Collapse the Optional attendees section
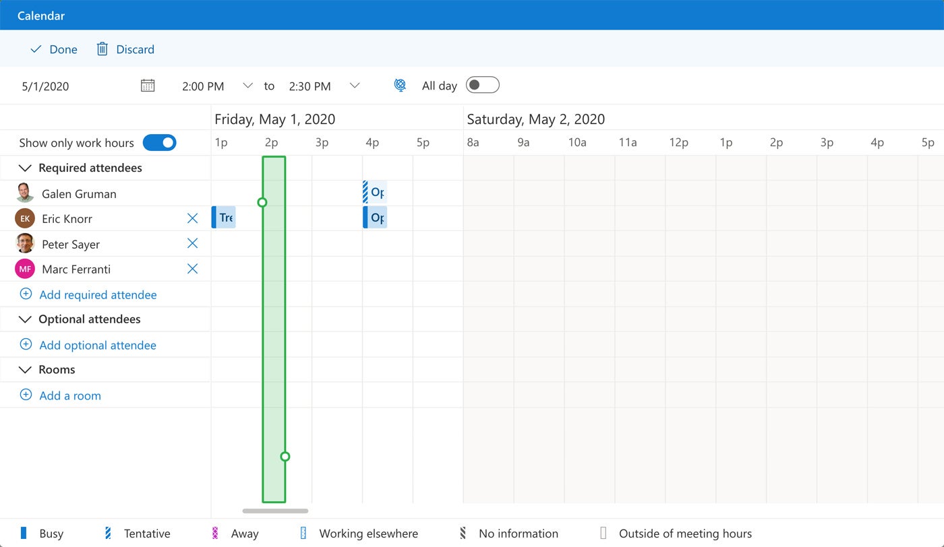 pyautogui.click(x=25, y=319)
